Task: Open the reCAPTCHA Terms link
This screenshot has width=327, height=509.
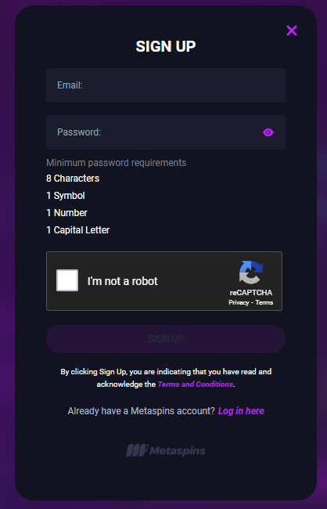Action: click(x=264, y=302)
